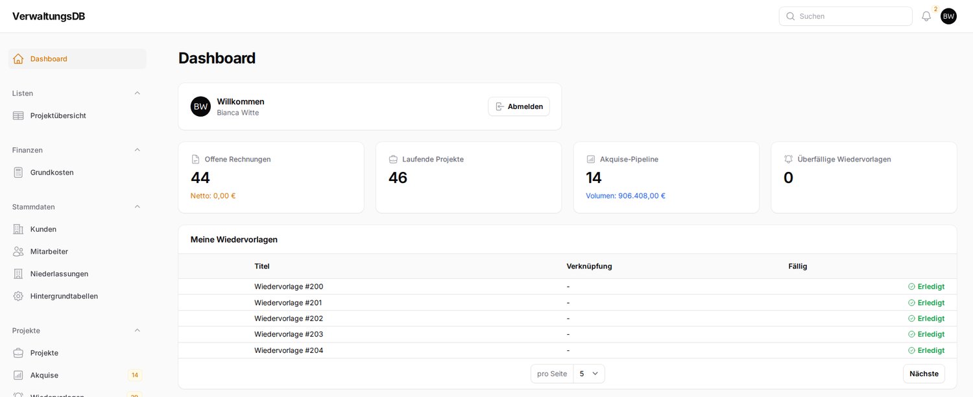Click the Akquise chart icon
The height and width of the screenshot is (397, 973).
pos(18,375)
